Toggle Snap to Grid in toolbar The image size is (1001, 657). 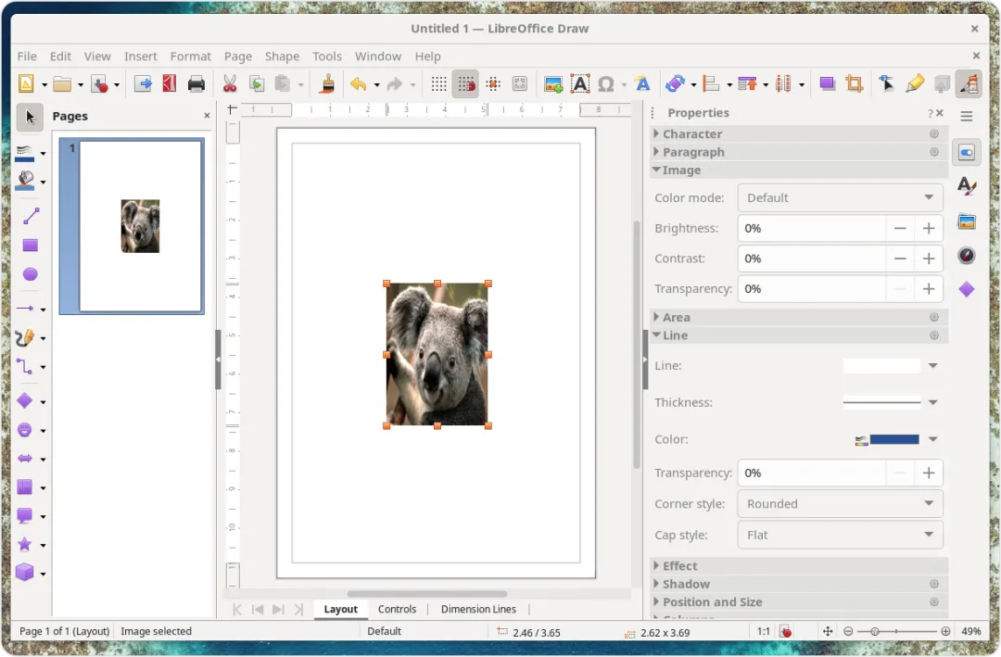coord(465,84)
